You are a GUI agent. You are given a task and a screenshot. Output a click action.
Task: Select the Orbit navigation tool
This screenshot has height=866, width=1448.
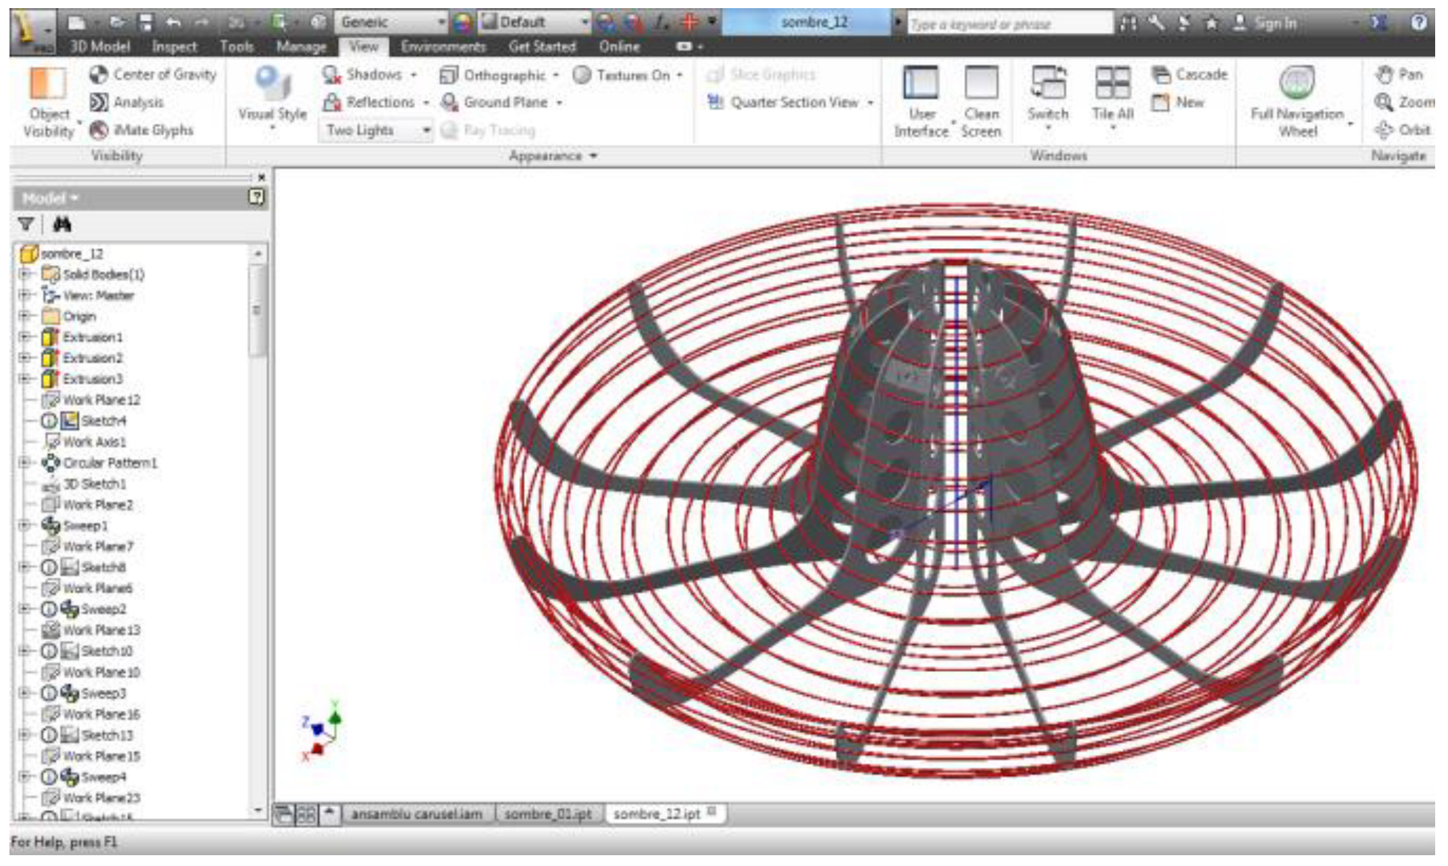1404,130
